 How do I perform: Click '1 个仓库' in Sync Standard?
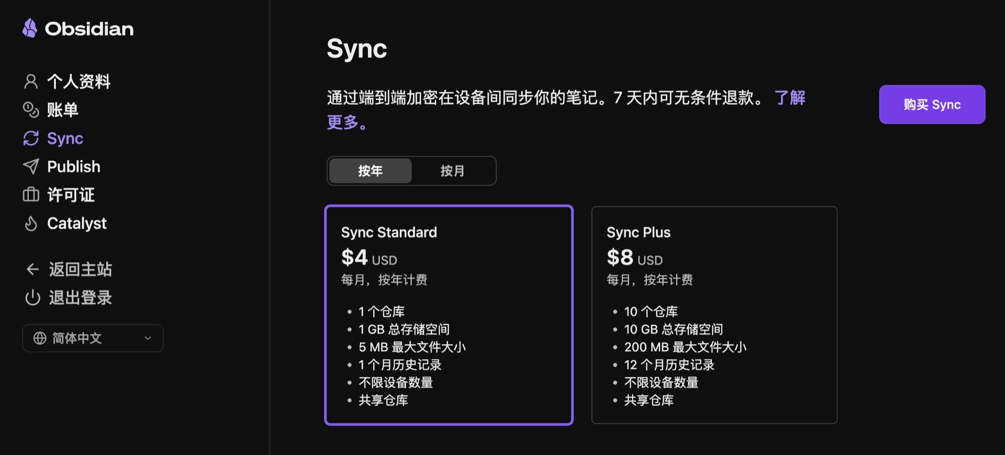[x=382, y=312]
